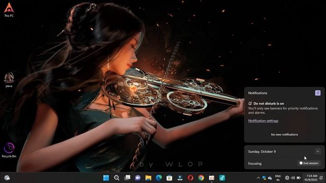Open taskbar Search magnifier
This screenshot has width=326, height=183.
(117, 178)
